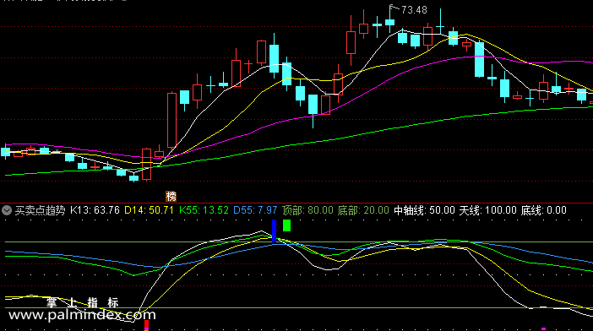Click the magenta marker at bottom right

543,329
